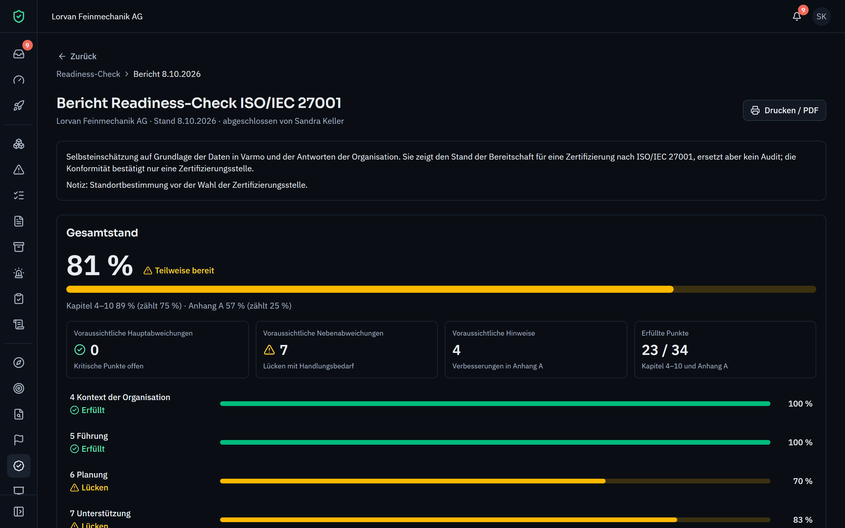The height and width of the screenshot is (528, 845).
Task: Open the document page sidebar icon
Action: (x=18, y=221)
